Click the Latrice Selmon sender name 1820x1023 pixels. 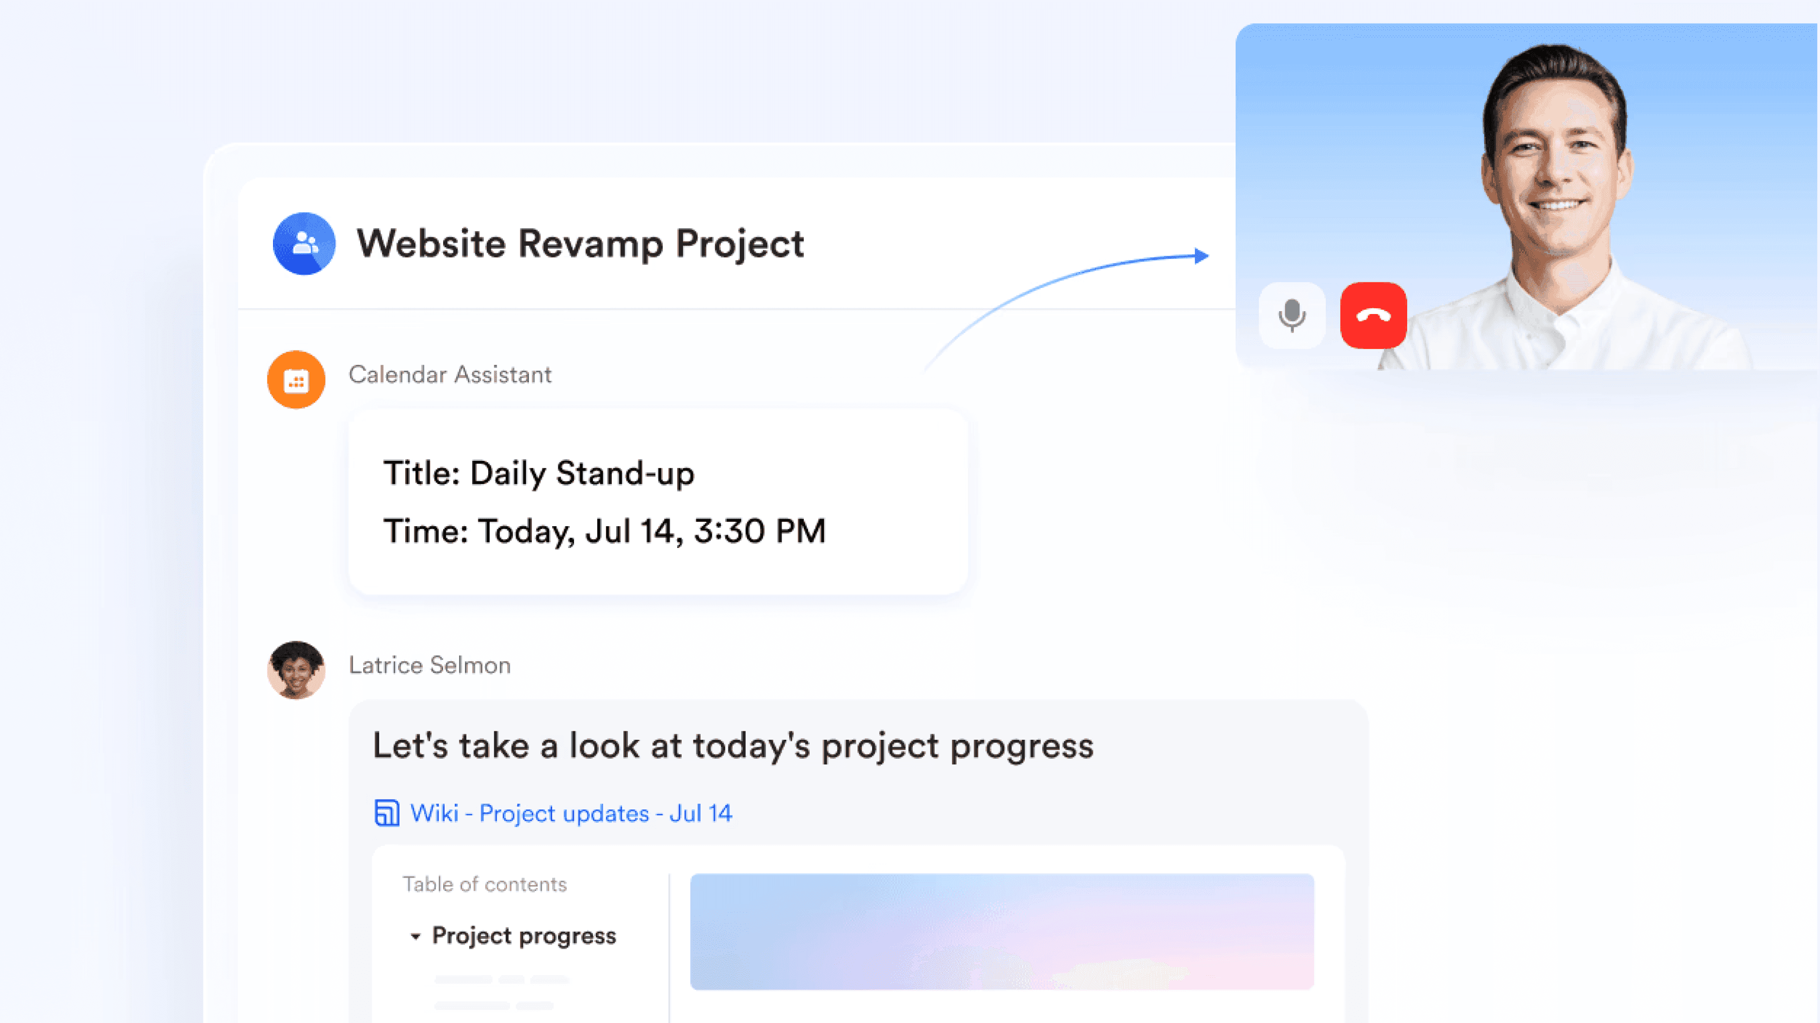(x=429, y=665)
